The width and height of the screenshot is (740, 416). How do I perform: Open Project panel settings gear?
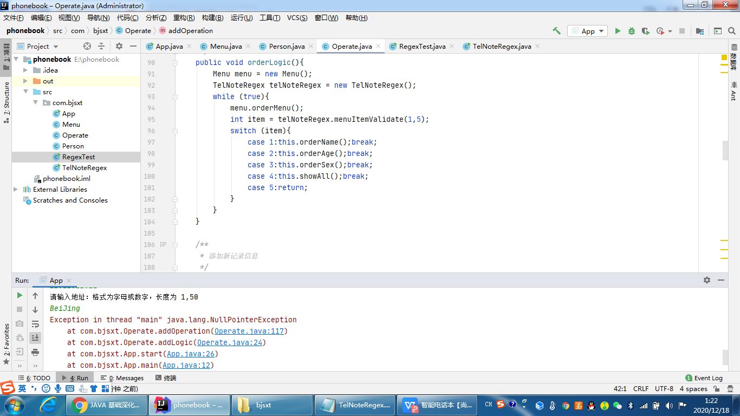pos(119,46)
